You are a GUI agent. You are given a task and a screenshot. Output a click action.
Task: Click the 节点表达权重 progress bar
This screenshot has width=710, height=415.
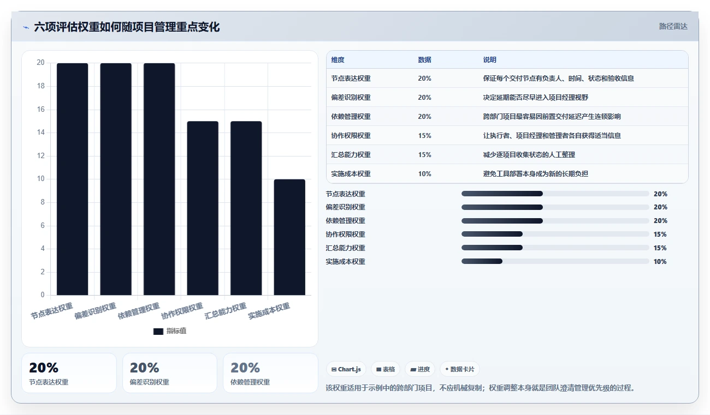[x=555, y=194]
